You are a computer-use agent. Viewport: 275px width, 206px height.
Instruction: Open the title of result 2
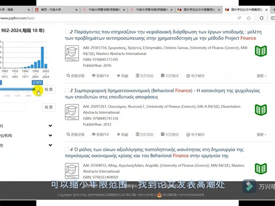(x=163, y=35)
